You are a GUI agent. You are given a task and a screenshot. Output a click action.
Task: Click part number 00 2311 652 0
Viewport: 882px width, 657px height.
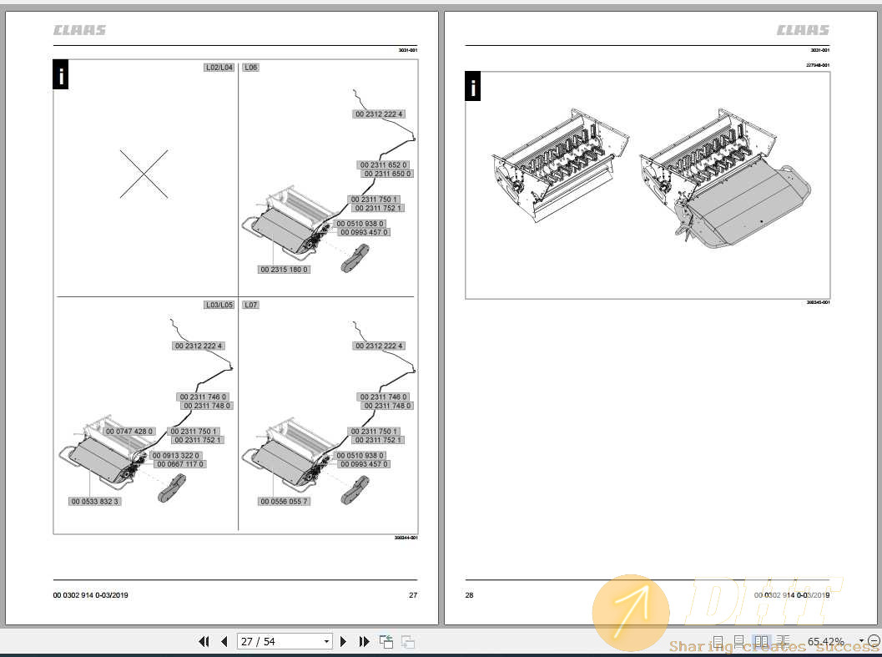(x=384, y=165)
